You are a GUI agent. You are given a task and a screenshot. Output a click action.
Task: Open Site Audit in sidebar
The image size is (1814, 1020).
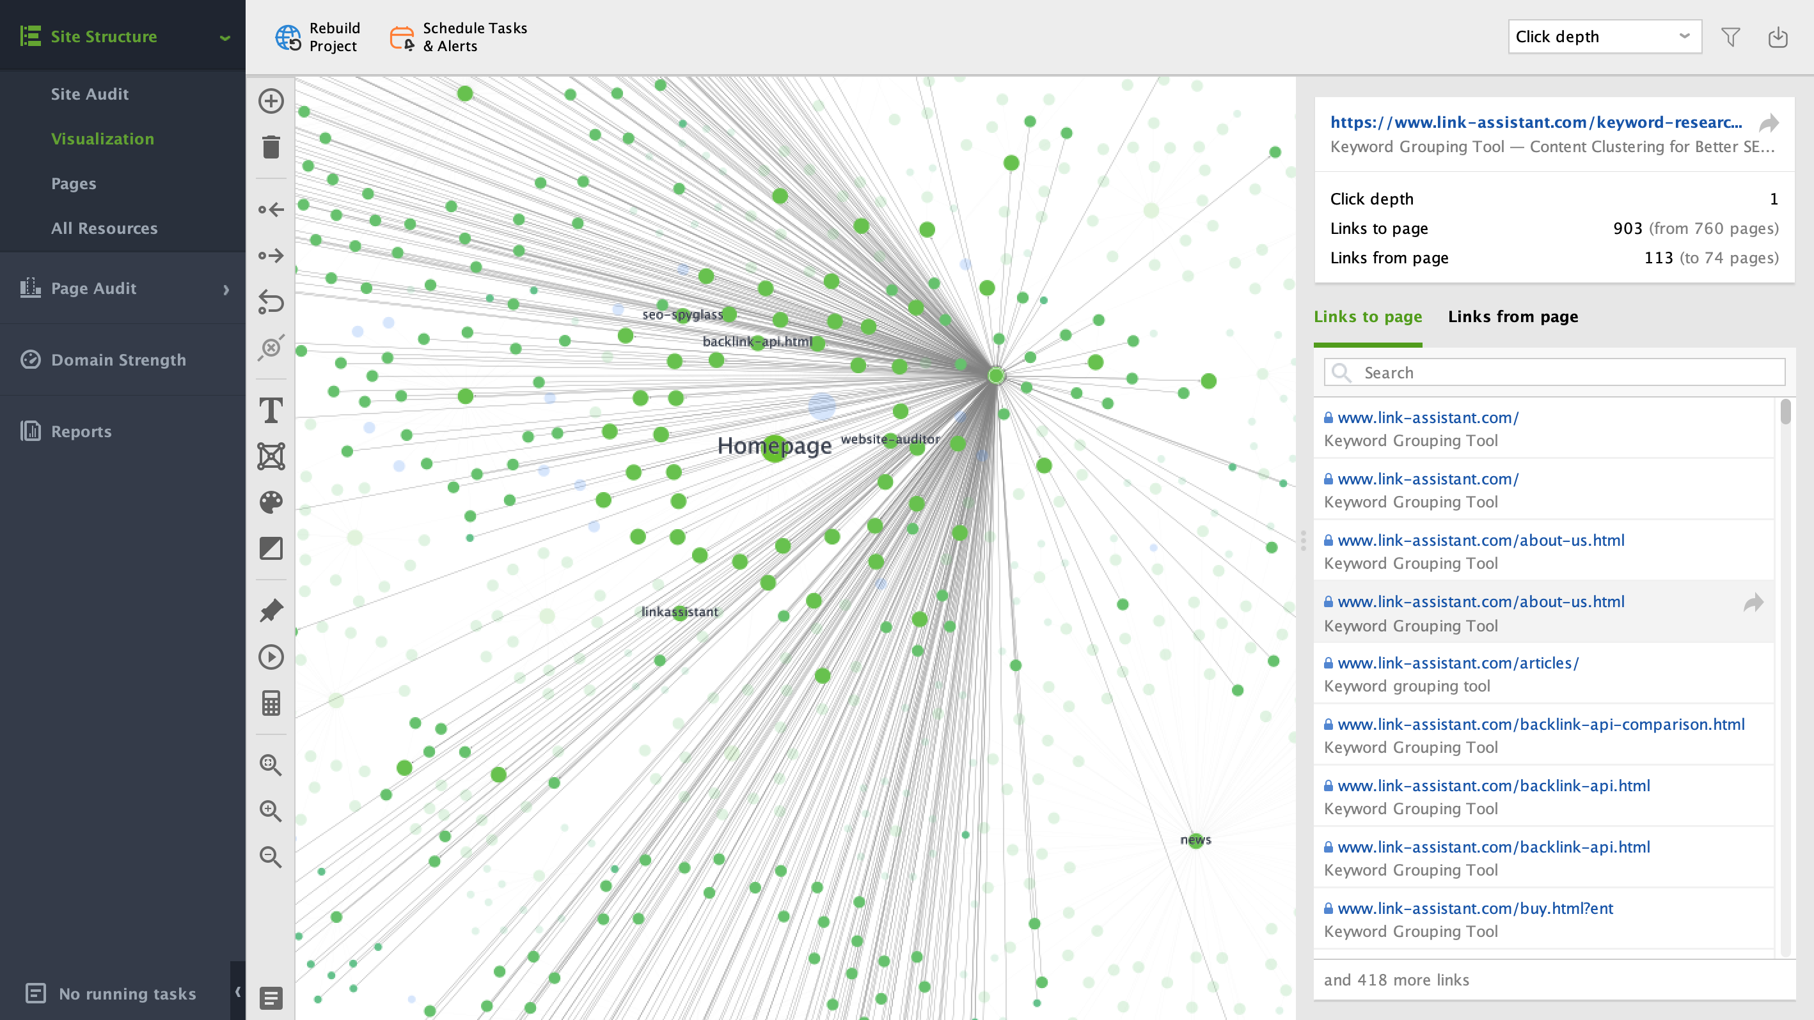[x=90, y=94]
